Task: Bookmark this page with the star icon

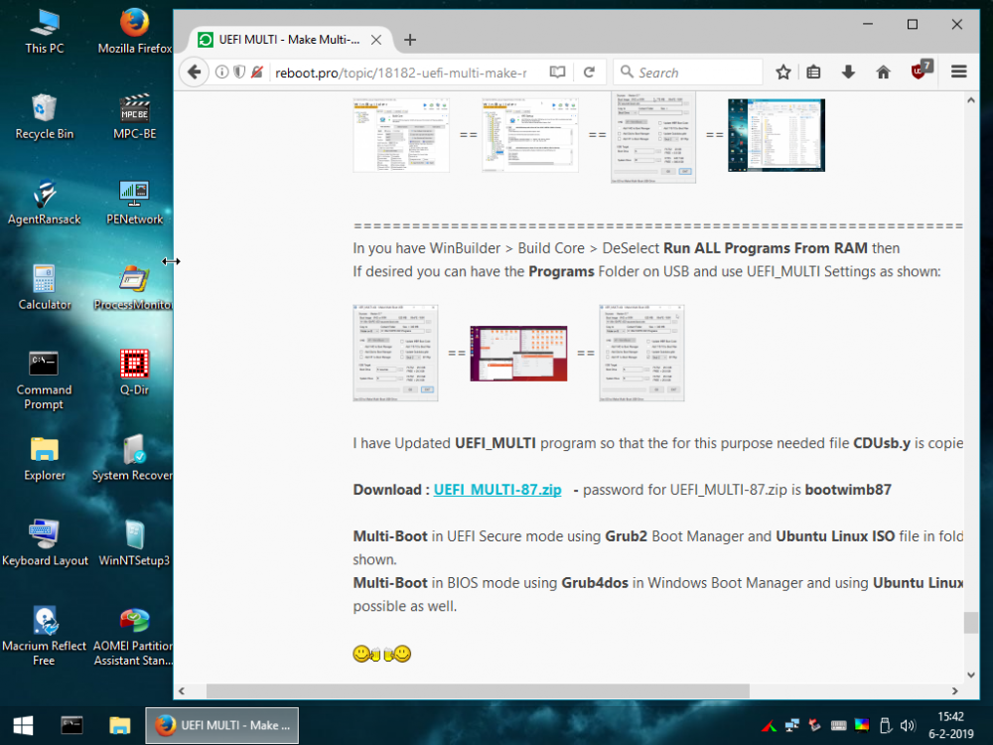Action: (783, 72)
